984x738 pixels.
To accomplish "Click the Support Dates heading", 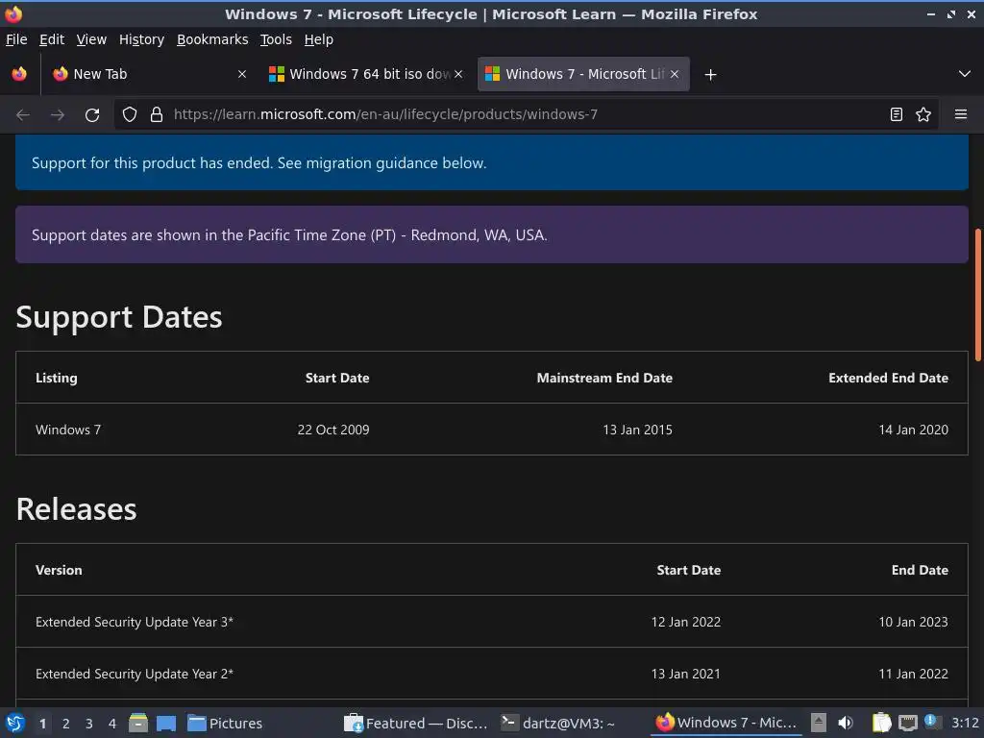I will click(119, 317).
